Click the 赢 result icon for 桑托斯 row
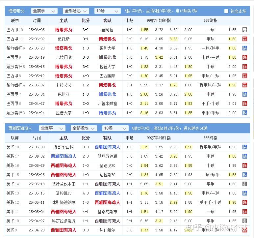 244,39
